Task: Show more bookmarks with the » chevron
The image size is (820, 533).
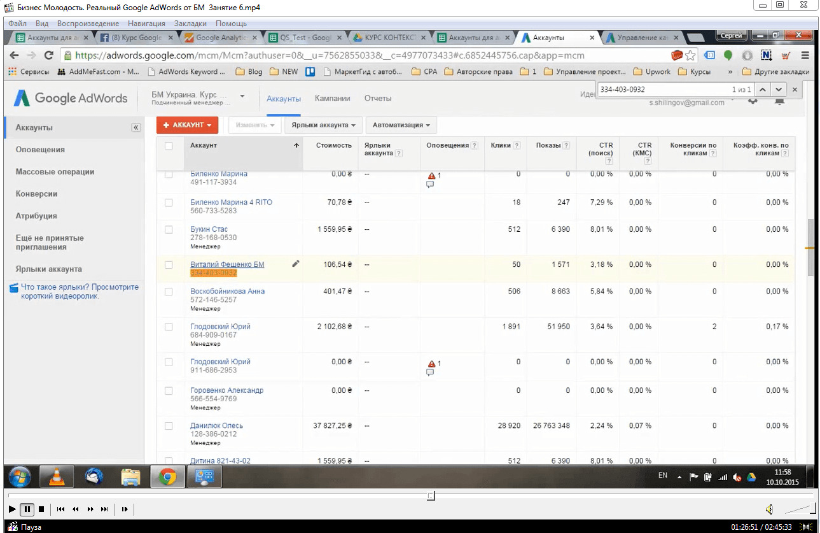Action: (x=730, y=72)
